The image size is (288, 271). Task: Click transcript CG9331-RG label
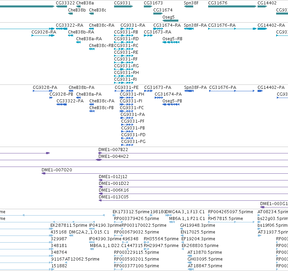coord(126,66)
